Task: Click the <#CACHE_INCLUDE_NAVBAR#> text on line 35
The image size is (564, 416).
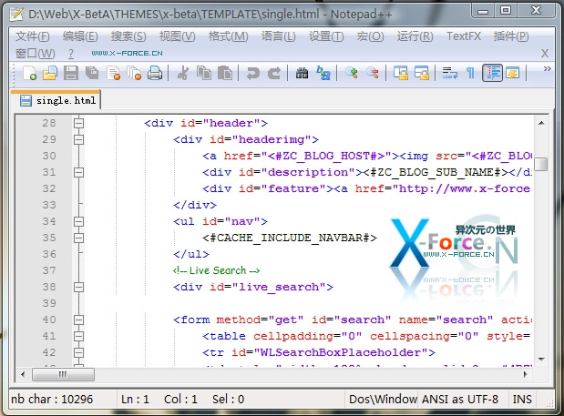Action: pyautogui.click(x=290, y=238)
